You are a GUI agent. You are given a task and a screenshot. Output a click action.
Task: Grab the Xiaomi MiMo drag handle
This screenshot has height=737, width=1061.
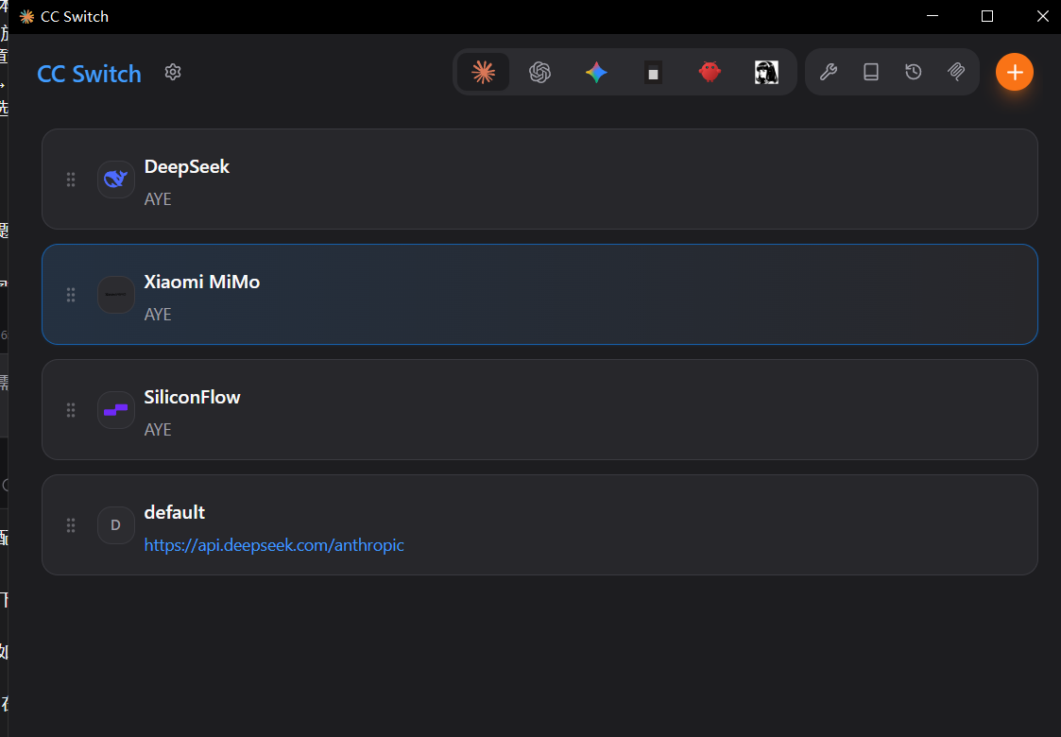pyautogui.click(x=70, y=295)
